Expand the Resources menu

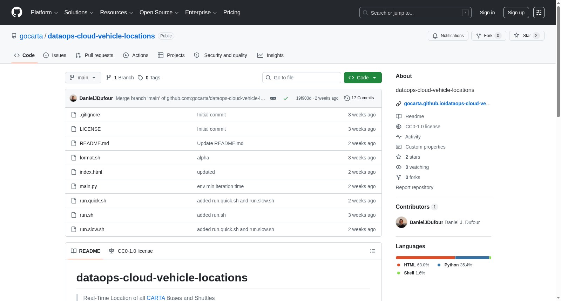pyautogui.click(x=116, y=13)
